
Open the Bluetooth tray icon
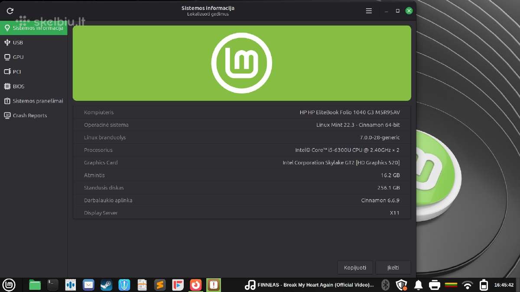[x=385, y=285]
